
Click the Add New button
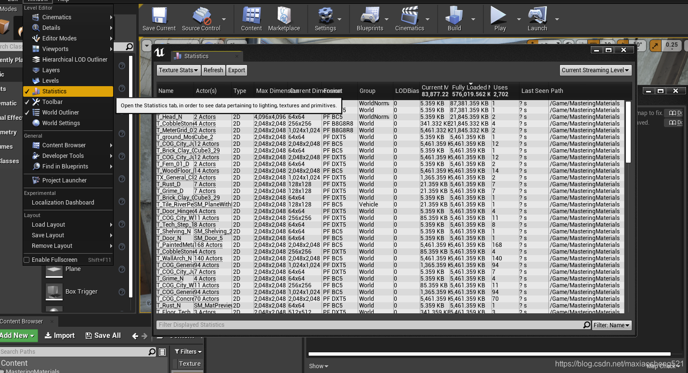(18, 335)
